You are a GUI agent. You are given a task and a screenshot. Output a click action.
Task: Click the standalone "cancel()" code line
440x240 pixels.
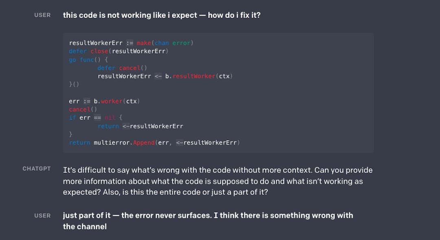pos(83,109)
